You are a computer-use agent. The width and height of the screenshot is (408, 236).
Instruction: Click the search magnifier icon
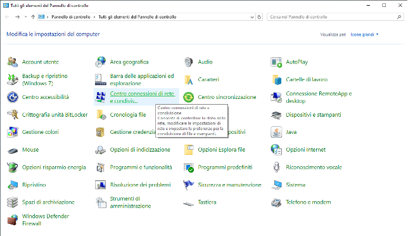(399, 17)
